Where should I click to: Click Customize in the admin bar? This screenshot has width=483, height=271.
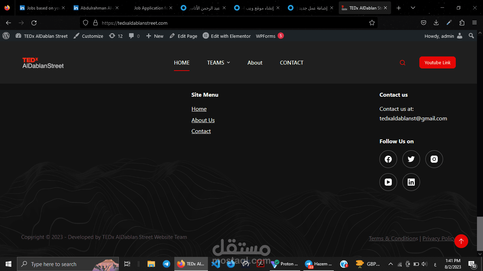coord(88,36)
